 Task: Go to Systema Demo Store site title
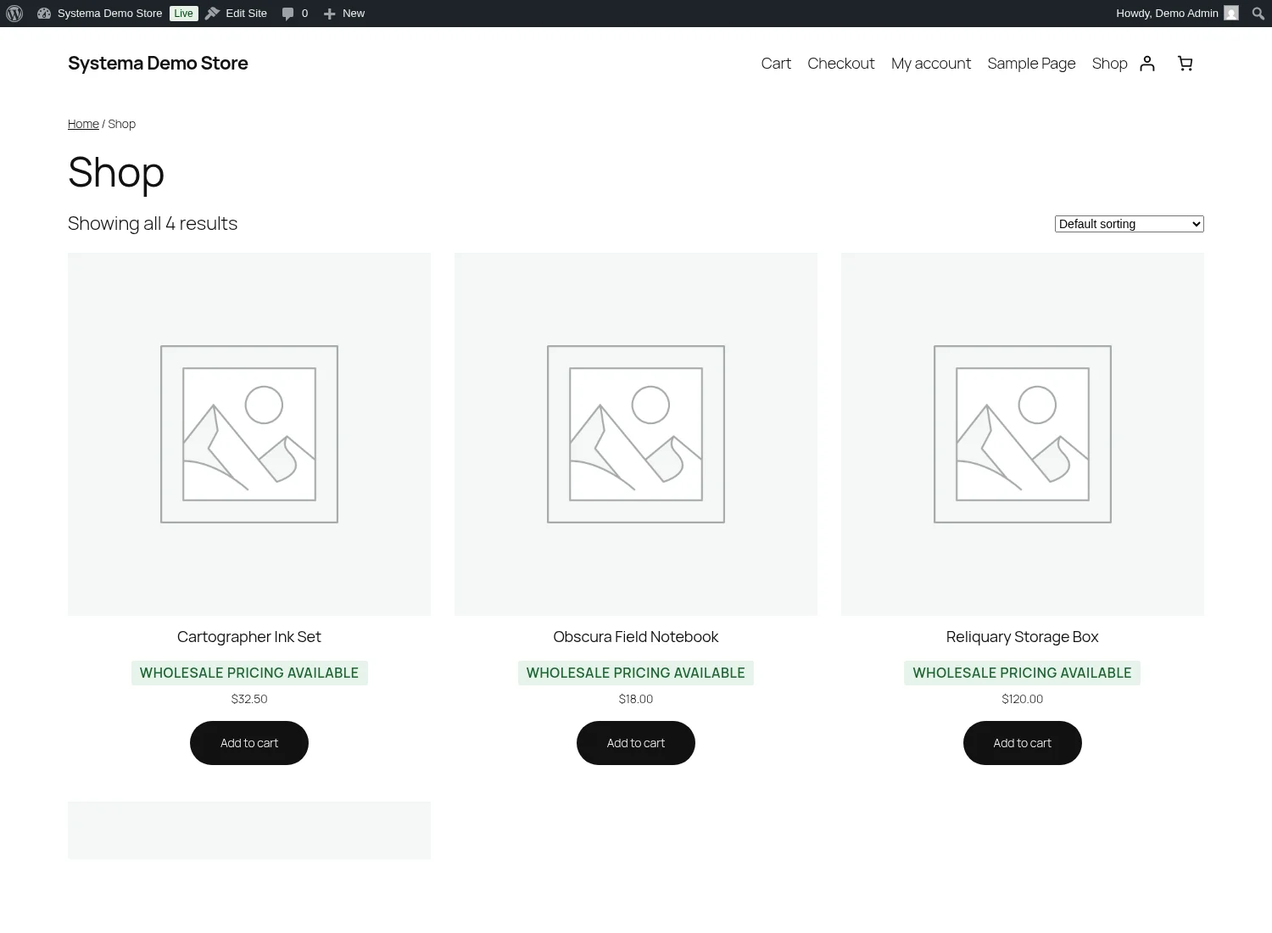point(158,64)
